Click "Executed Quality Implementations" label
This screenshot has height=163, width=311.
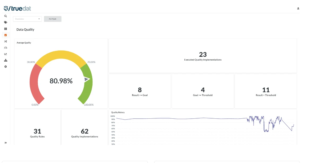(x=203, y=60)
